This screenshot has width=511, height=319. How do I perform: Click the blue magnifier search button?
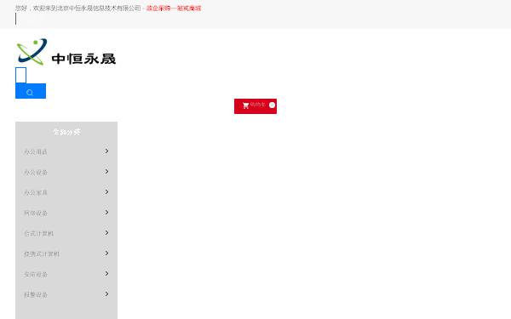31,91
